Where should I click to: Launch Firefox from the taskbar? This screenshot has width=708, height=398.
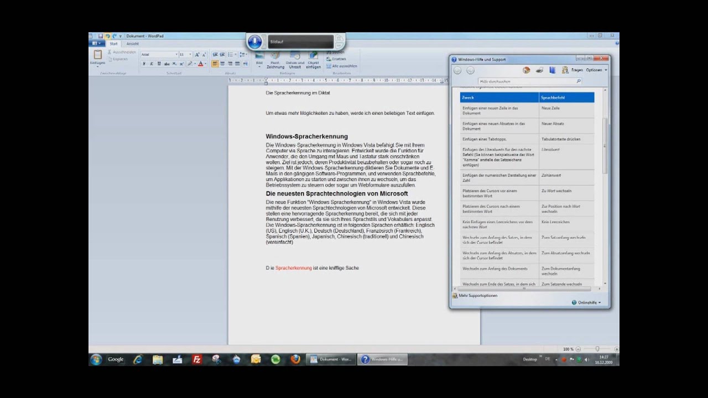point(295,359)
